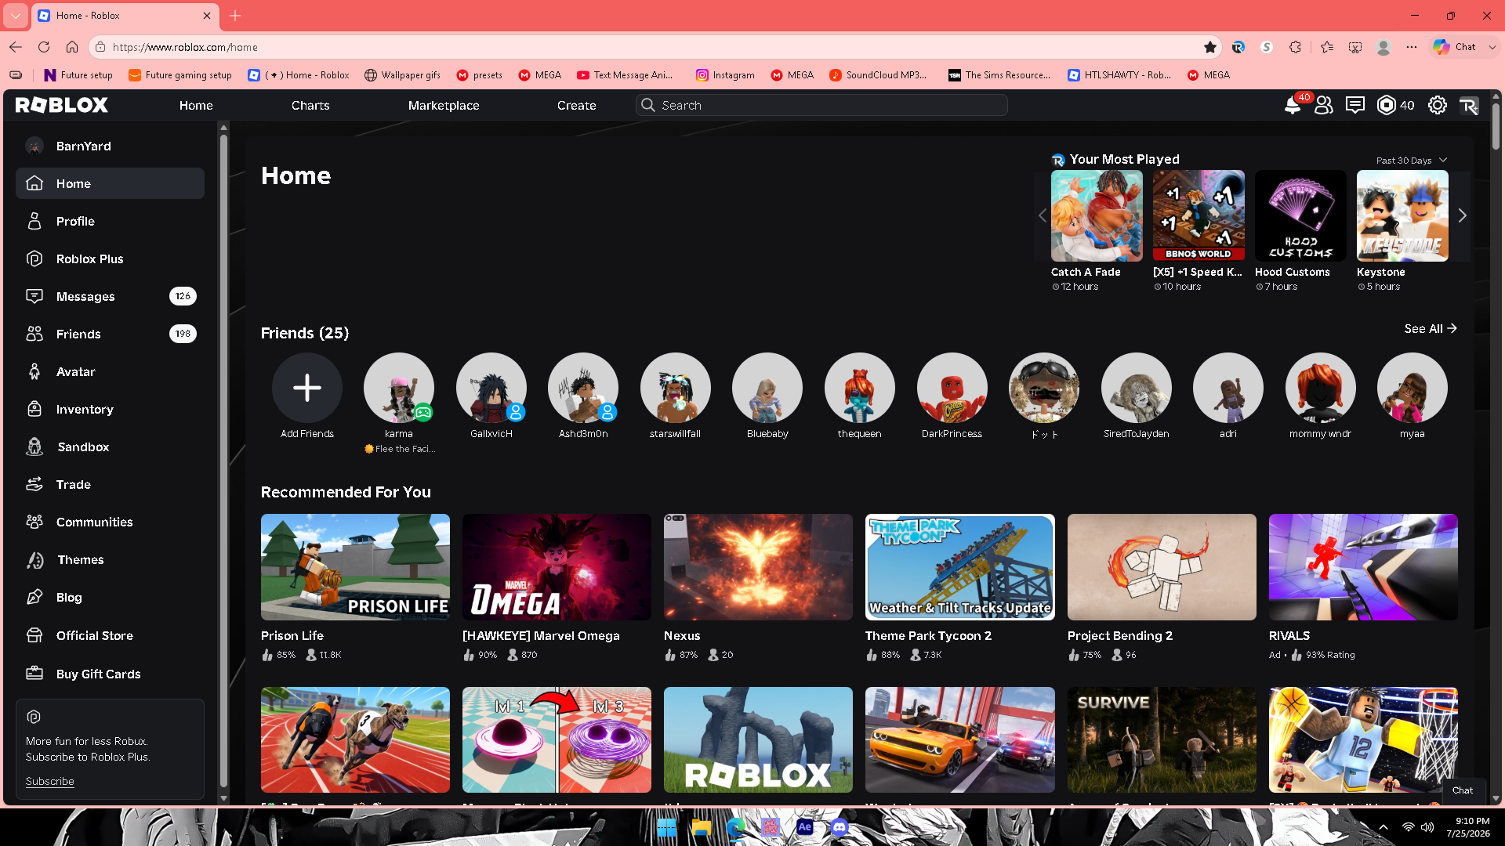
Task: Click the browser refresh icon
Action: click(44, 47)
